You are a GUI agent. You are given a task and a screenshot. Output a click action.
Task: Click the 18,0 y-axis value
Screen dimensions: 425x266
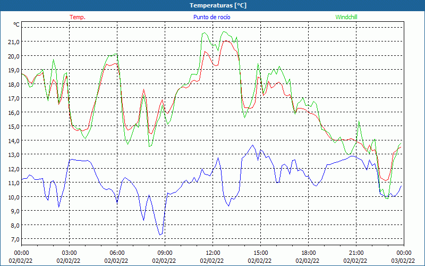click(14, 84)
